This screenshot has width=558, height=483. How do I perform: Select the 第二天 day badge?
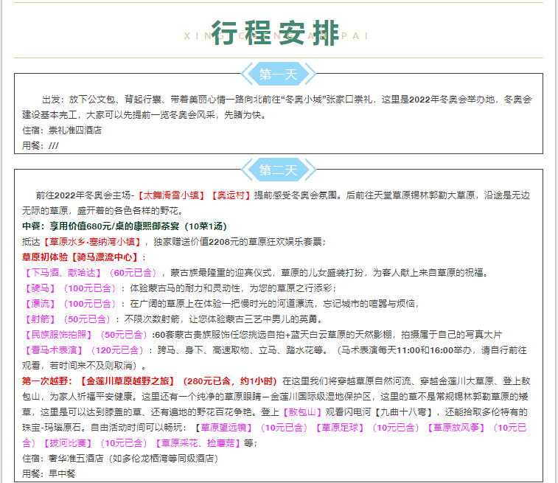tap(279, 170)
